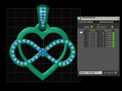Click the green arrow next to Set Material
Image resolution: width=122 pixels, height=91 pixels.
(x=116, y=73)
